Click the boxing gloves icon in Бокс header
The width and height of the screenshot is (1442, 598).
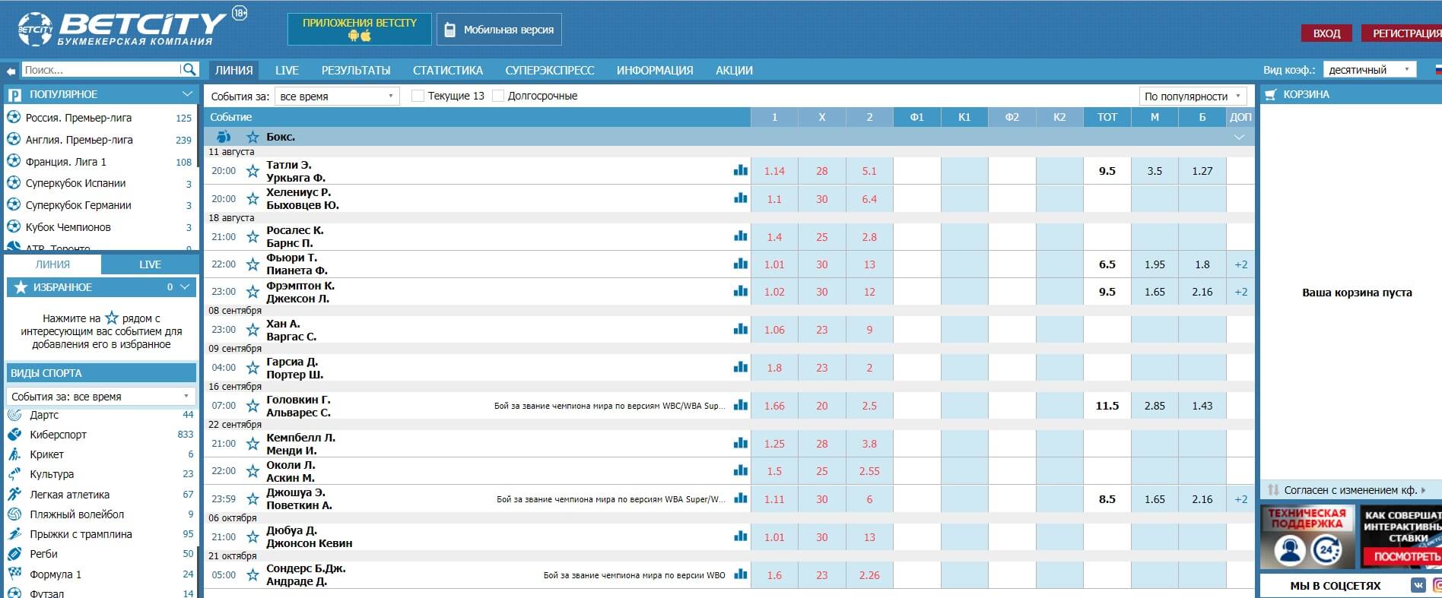click(x=224, y=137)
